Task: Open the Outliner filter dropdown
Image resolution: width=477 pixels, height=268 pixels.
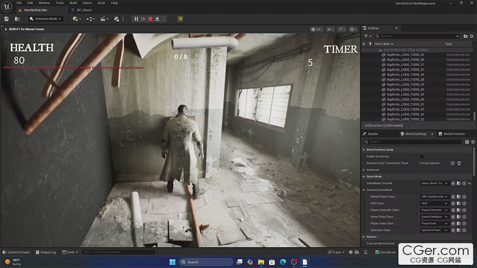Action: pyautogui.click(x=367, y=36)
